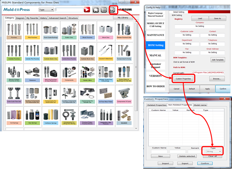The height and width of the screenshot is (169, 232).
Task: Open the Urethane Springs category
Action: [51, 117]
